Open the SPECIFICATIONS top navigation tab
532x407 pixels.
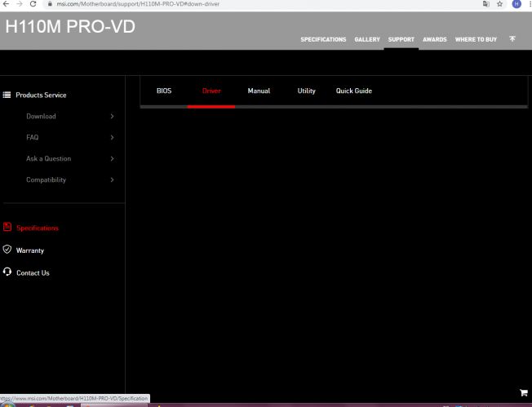(x=323, y=39)
